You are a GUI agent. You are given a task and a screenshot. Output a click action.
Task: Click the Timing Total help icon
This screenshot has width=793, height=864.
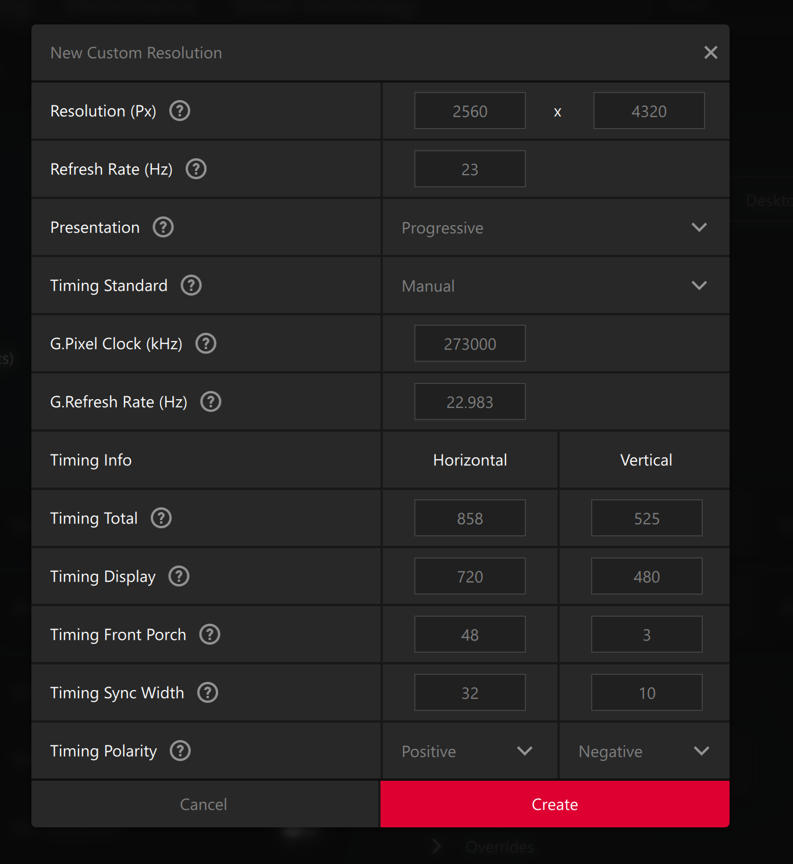coord(161,518)
